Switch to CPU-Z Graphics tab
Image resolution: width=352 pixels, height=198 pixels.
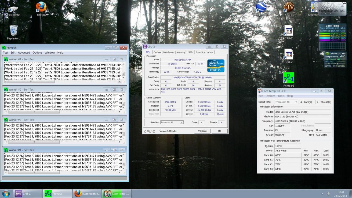[x=200, y=52]
